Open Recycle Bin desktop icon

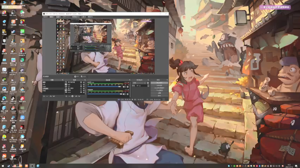click(x=4, y=42)
